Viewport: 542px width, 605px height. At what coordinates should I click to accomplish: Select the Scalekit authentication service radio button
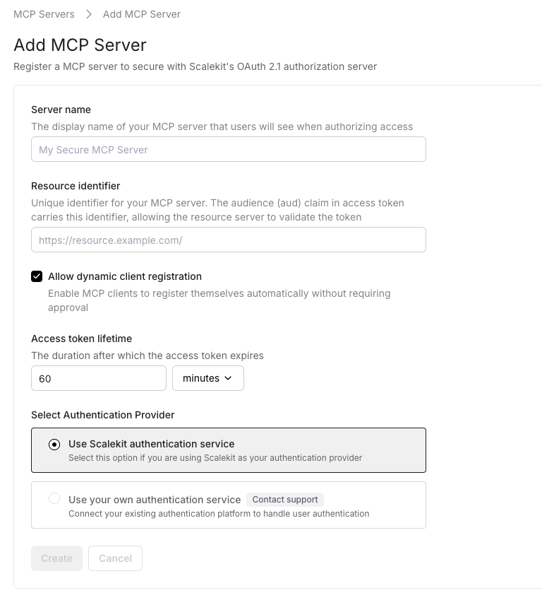54,445
